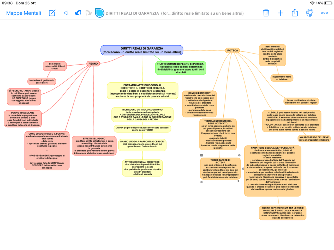Open more options via the ellipsis icon

(x=324, y=13)
